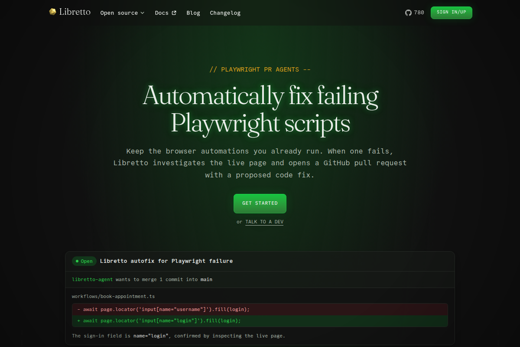The height and width of the screenshot is (347, 520).
Task: Click 'wants to merge 1 commit into' text
Action: click(x=157, y=279)
